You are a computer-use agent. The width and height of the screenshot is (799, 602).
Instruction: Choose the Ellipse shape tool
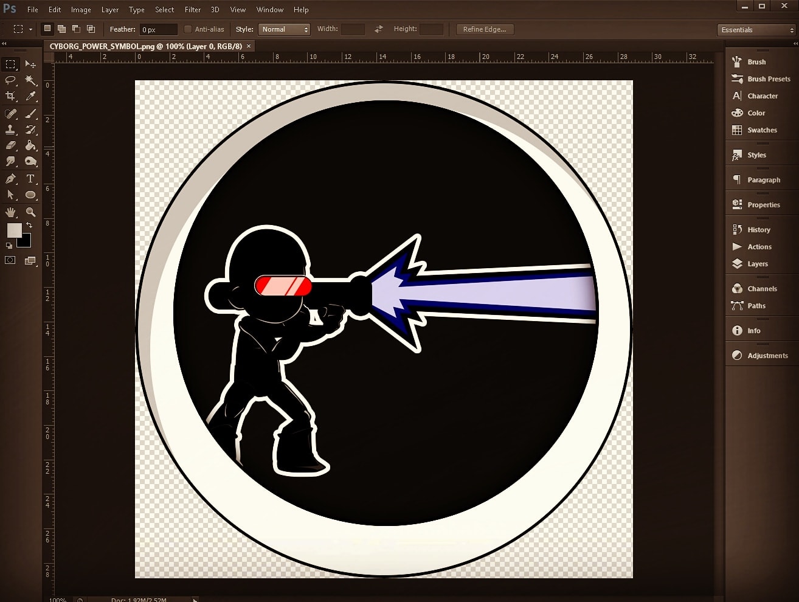pos(30,195)
